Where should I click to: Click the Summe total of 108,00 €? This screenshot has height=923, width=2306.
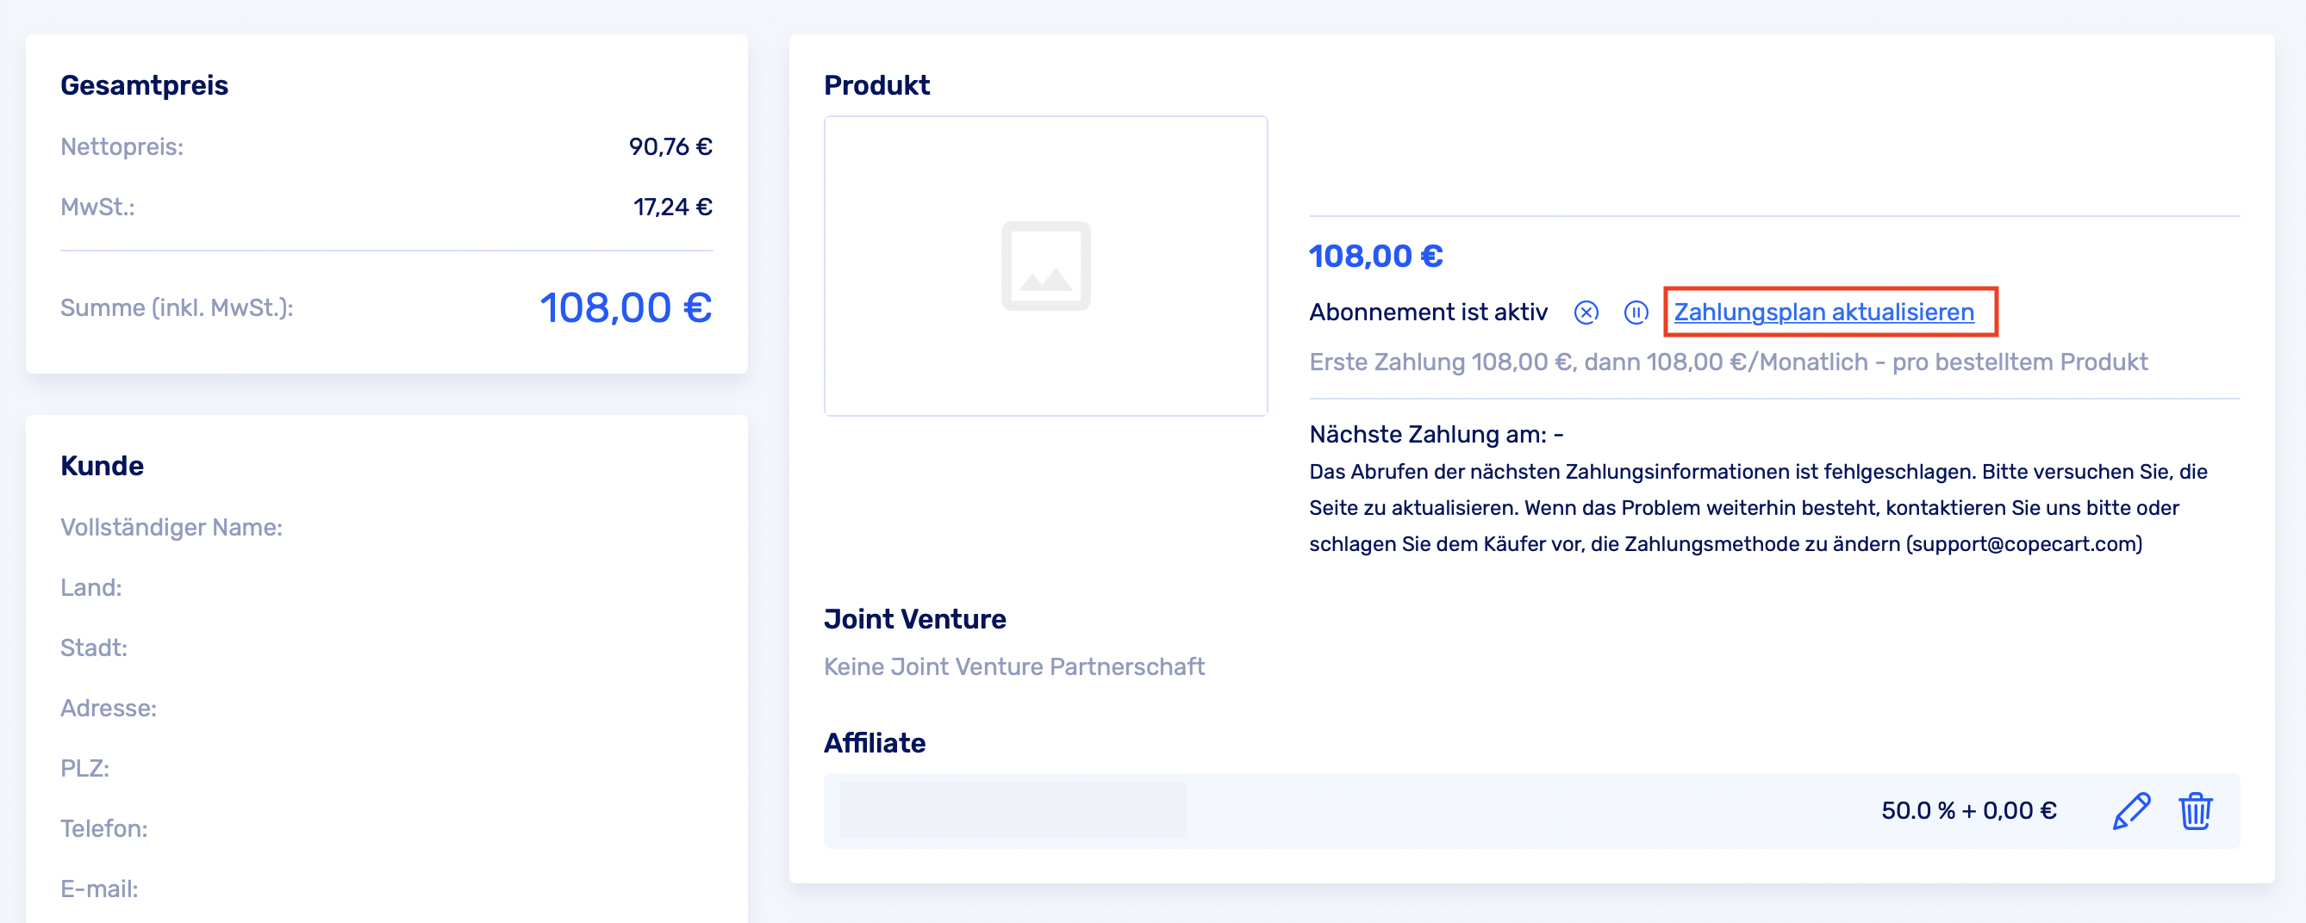click(625, 308)
